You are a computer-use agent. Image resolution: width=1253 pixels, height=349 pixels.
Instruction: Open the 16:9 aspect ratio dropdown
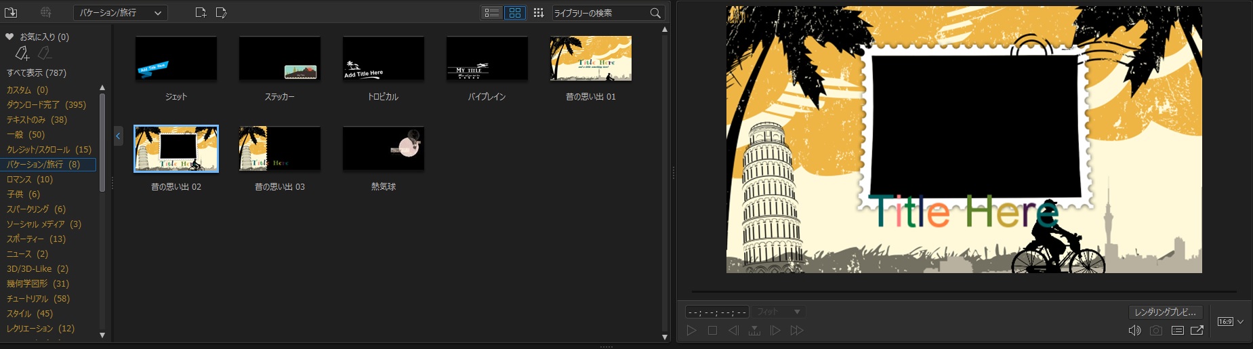[x=1231, y=321]
